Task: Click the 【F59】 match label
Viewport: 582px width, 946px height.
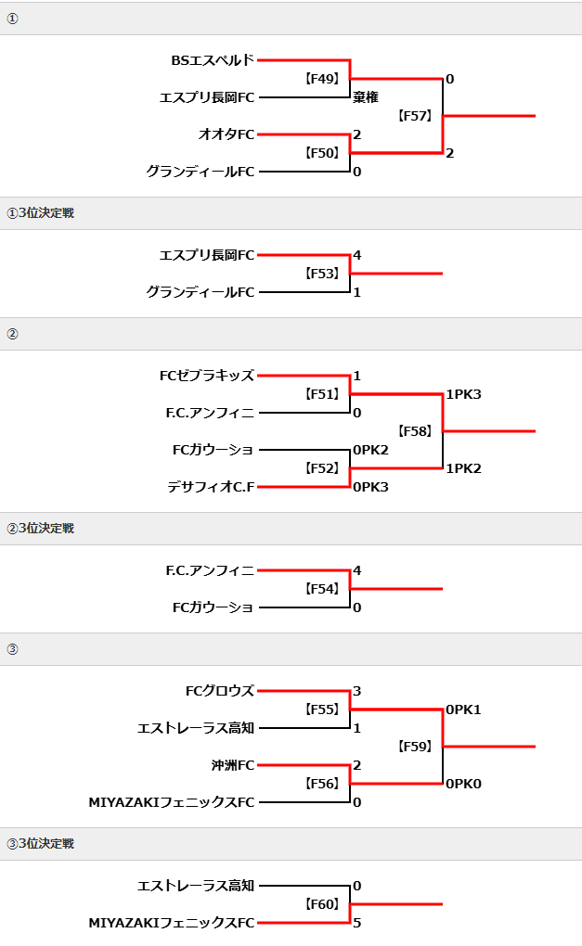Action: tap(415, 747)
